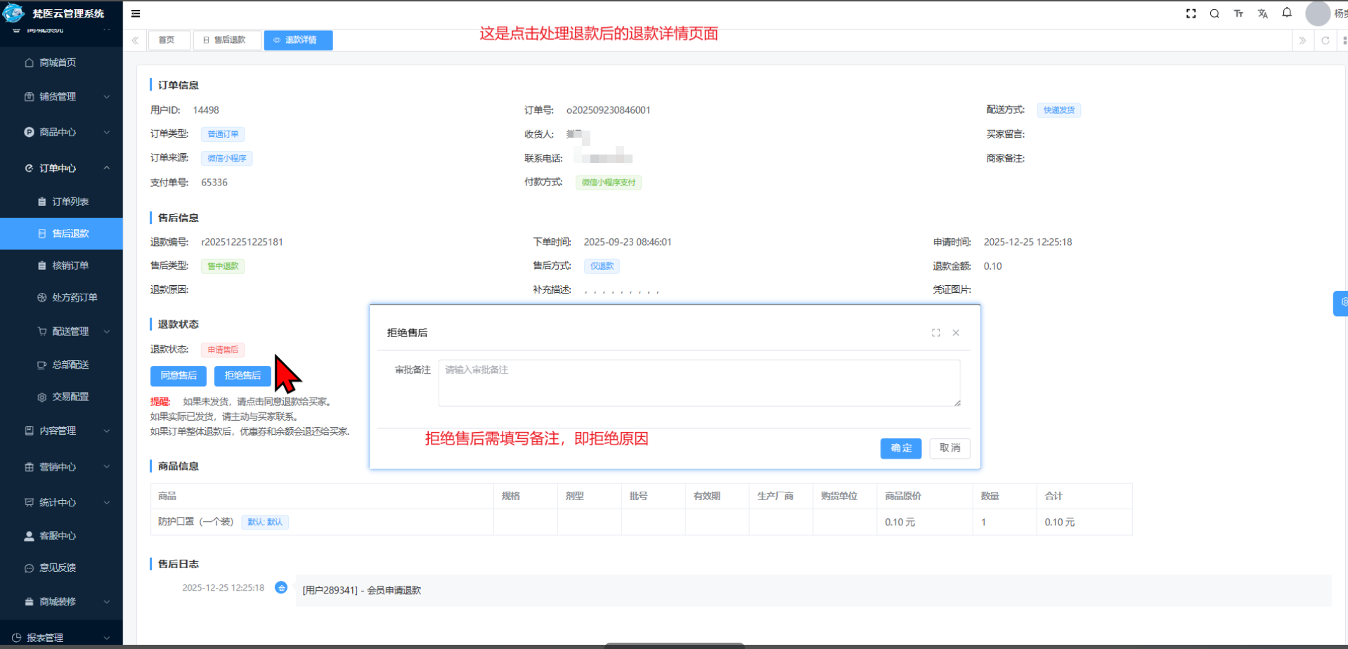Click the 核销订单 sidebar icon
This screenshot has width=1348, height=649.
pos(41,265)
